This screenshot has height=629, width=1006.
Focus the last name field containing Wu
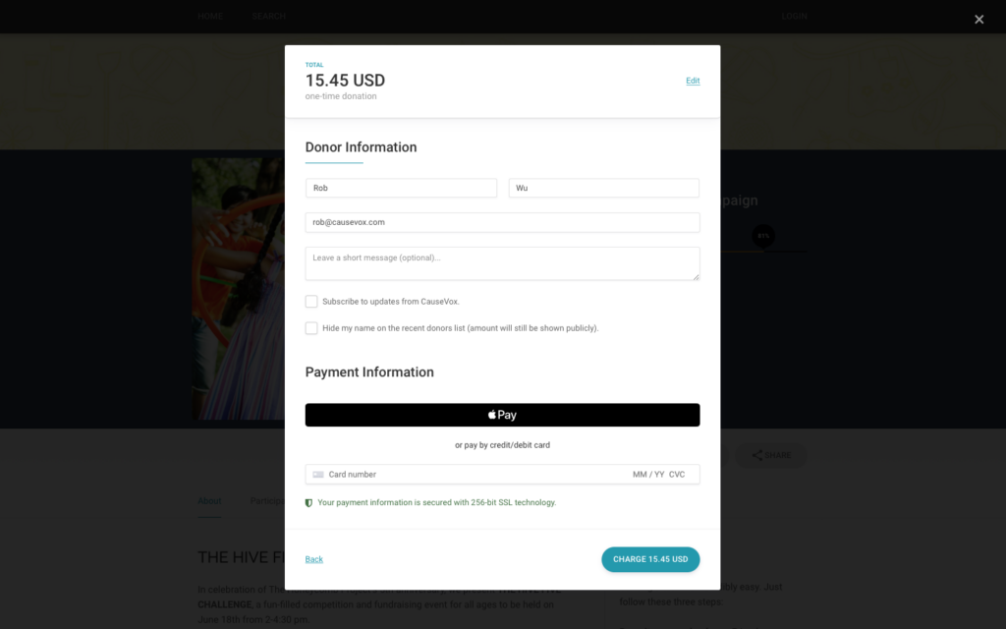point(604,188)
